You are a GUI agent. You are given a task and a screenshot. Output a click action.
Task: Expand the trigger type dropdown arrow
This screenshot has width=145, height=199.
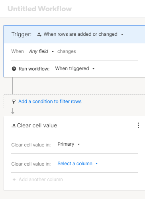click(122, 35)
